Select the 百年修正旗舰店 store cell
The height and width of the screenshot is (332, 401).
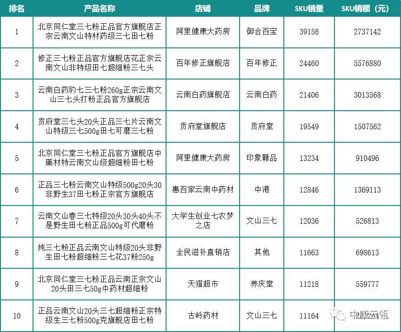(203, 63)
